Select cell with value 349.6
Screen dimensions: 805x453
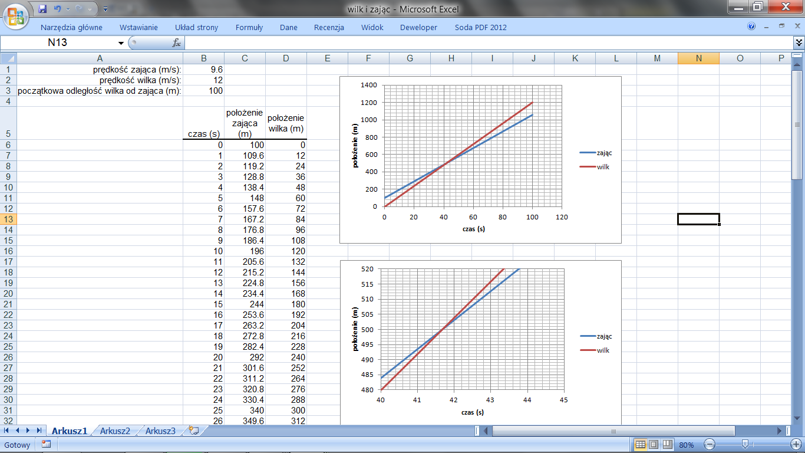pyautogui.click(x=245, y=421)
